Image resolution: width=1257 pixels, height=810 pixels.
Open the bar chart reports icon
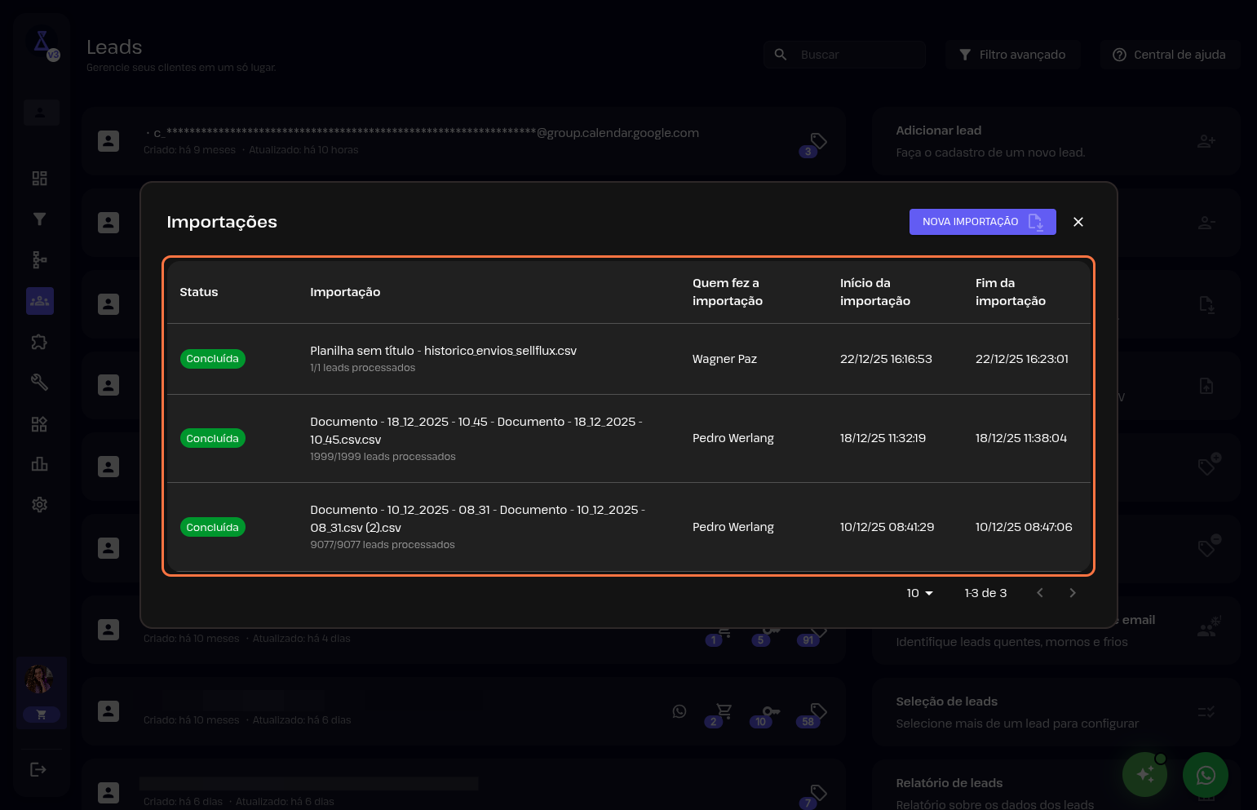[39, 464]
